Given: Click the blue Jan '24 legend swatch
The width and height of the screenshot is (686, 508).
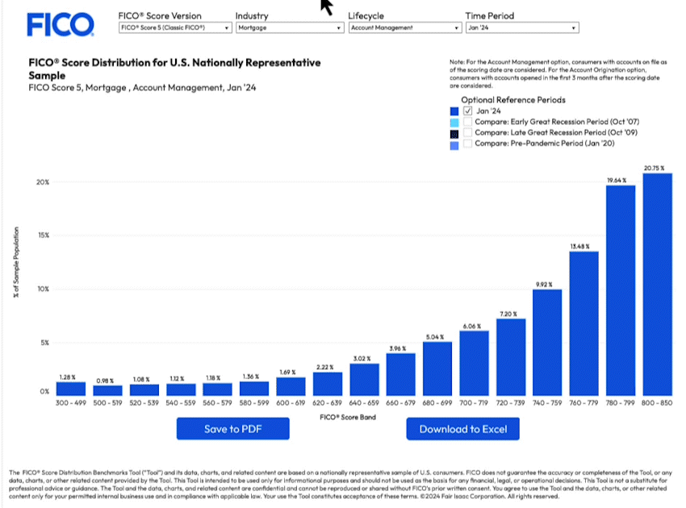Looking at the screenshot, I should pyautogui.click(x=454, y=111).
